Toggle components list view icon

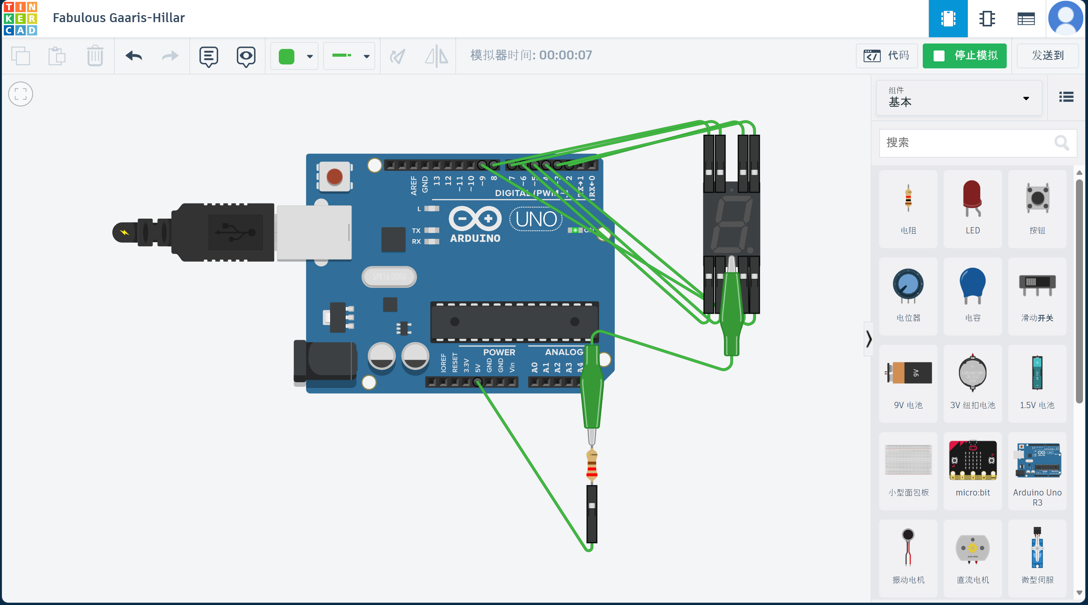(x=1067, y=97)
